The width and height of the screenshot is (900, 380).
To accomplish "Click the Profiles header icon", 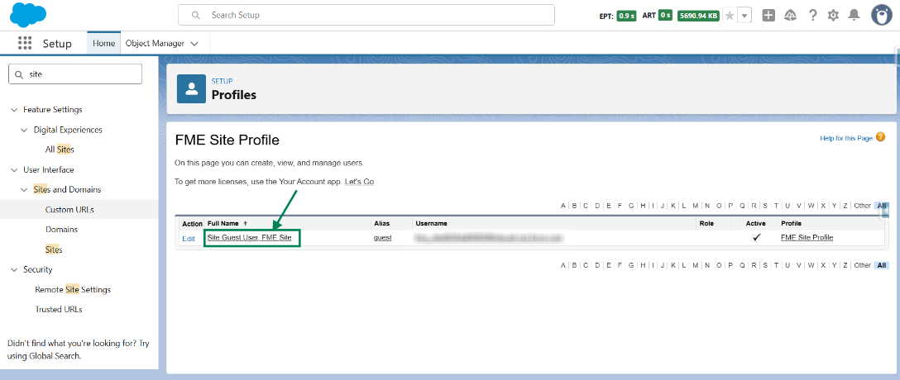I will point(191,89).
